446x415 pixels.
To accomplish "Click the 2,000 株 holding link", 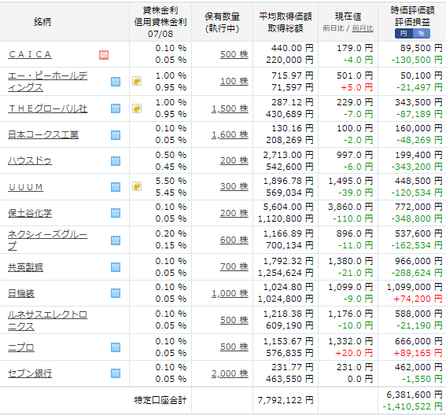I will coord(230,373).
